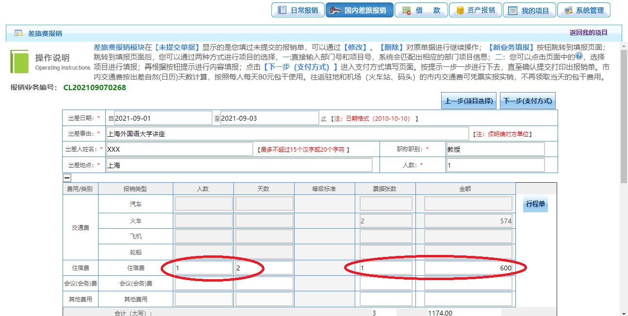
Task: Click the green book operating instructions icon
Action: [19, 62]
